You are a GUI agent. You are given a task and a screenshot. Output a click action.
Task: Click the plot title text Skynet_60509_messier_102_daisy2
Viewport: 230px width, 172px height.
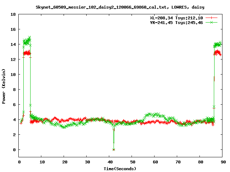coord(120,7)
